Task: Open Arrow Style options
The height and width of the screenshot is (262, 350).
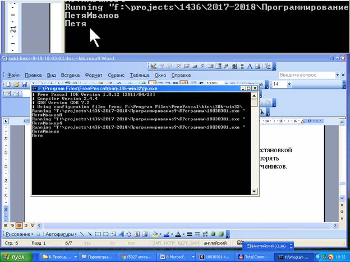Action: 205,234
